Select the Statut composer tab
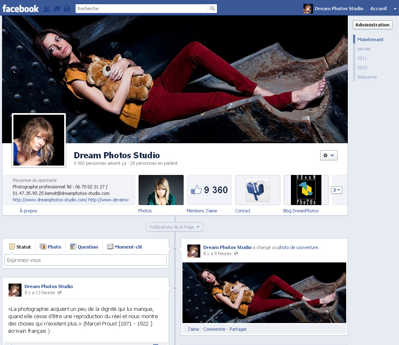This screenshot has width=399, height=345. 20,247
